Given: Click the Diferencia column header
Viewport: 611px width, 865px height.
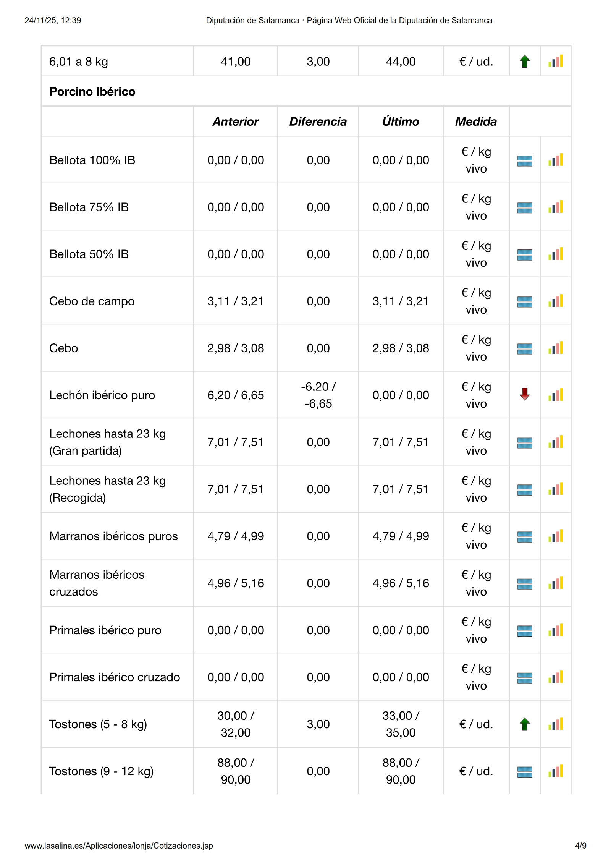Looking at the screenshot, I should (318, 121).
